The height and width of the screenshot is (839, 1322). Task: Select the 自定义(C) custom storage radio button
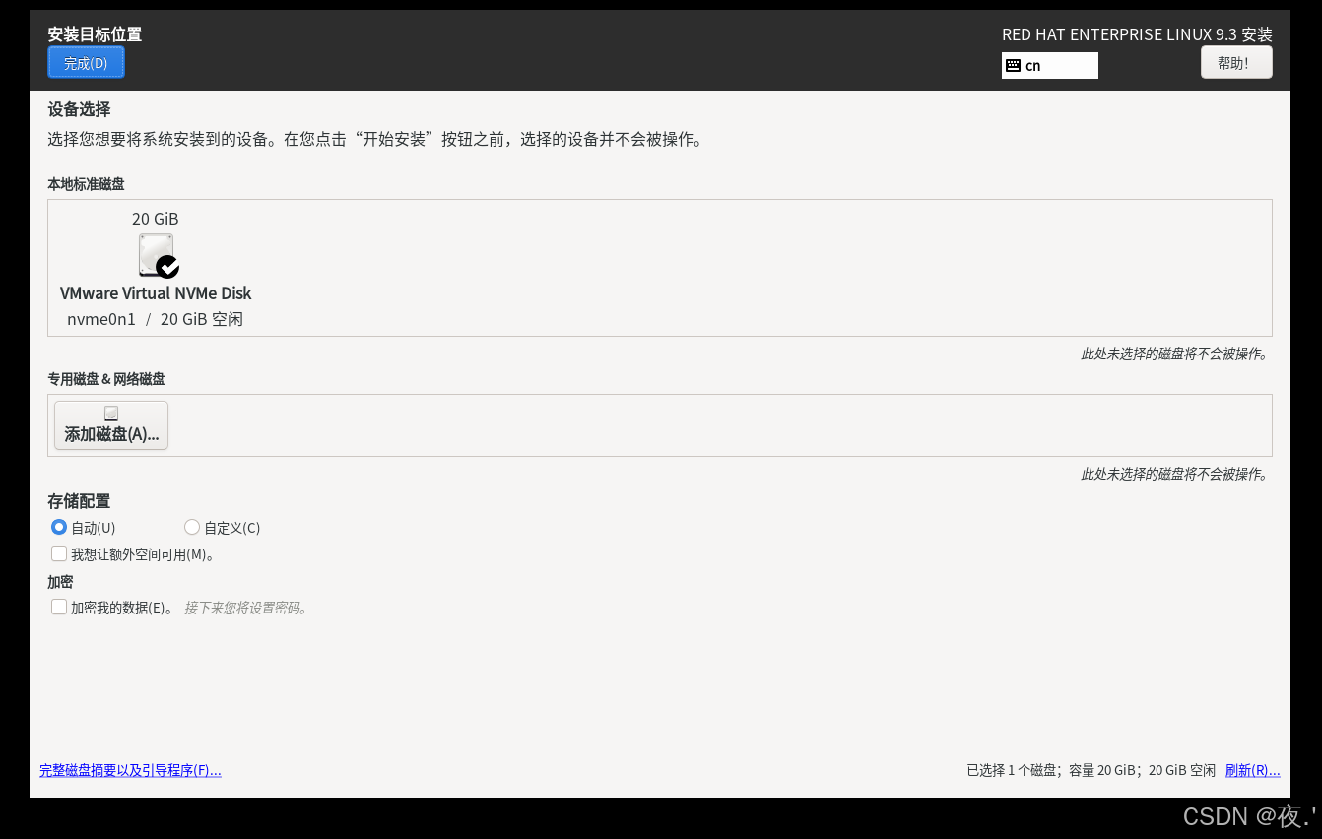(192, 527)
